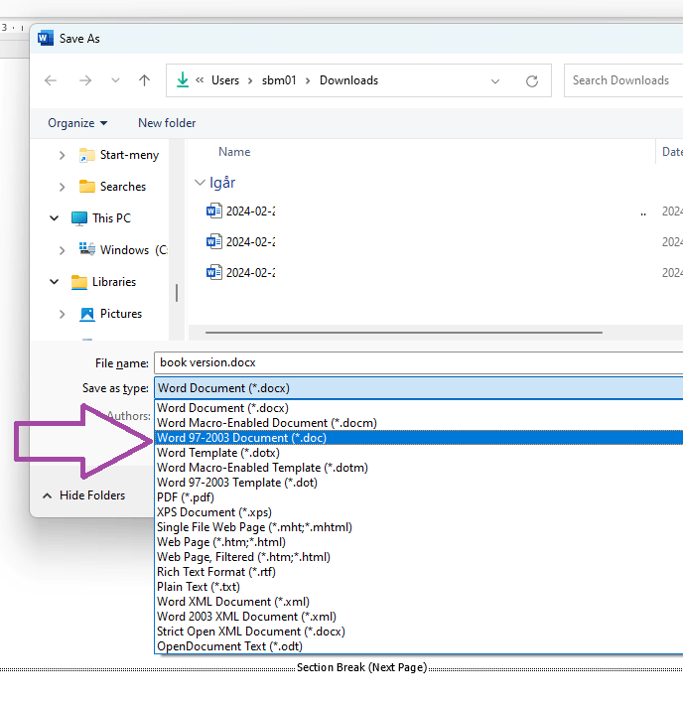
Task: Expand the Searches tree node
Action: click(x=62, y=187)
